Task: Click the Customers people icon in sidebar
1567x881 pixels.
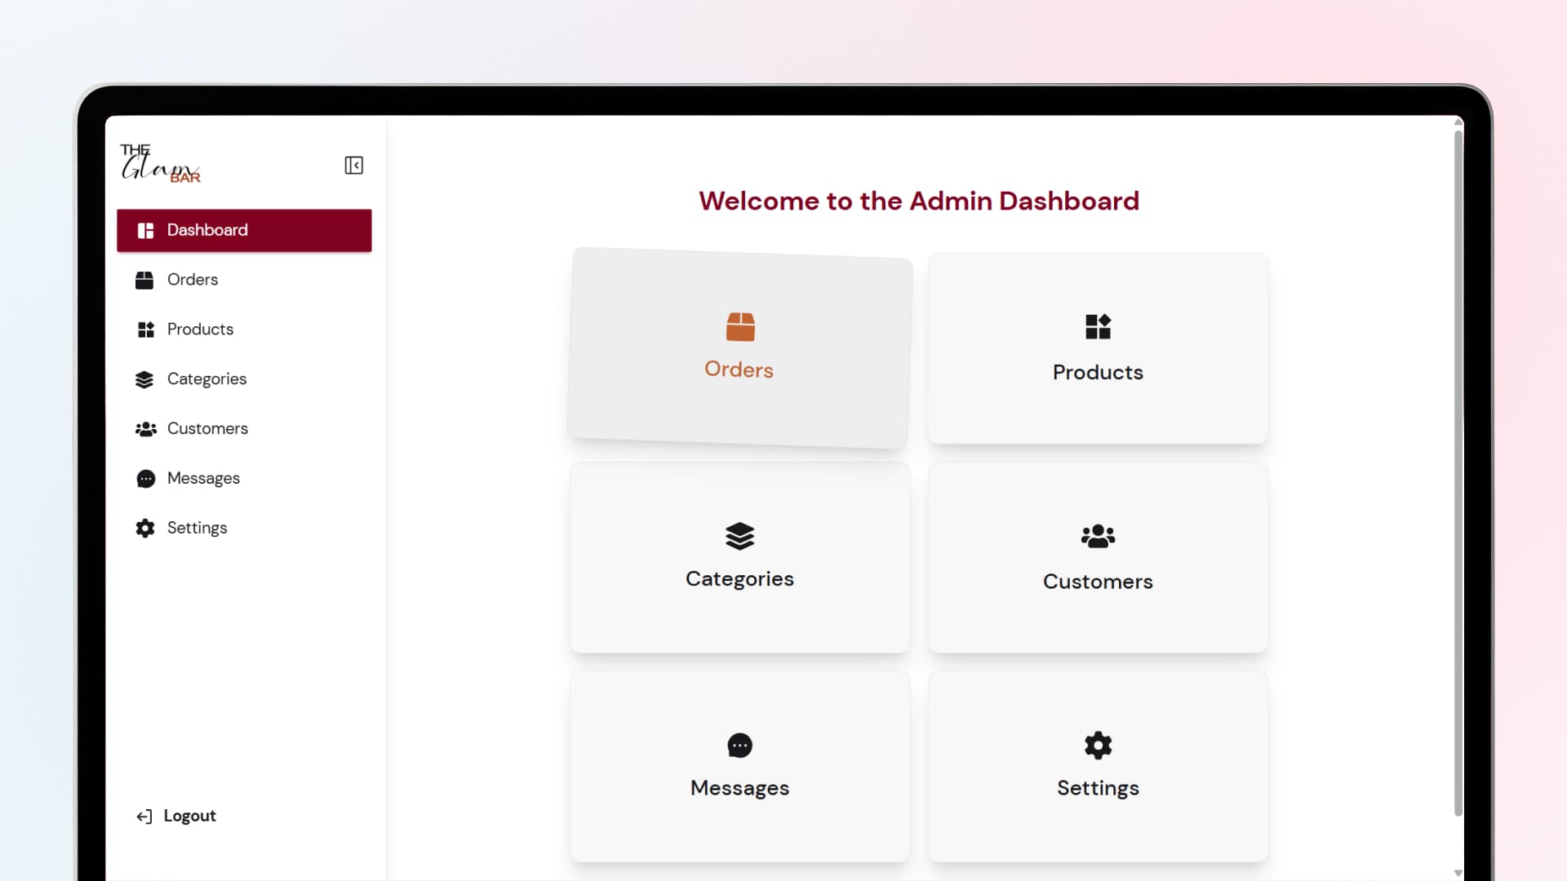Action: (x=145, y=429)
